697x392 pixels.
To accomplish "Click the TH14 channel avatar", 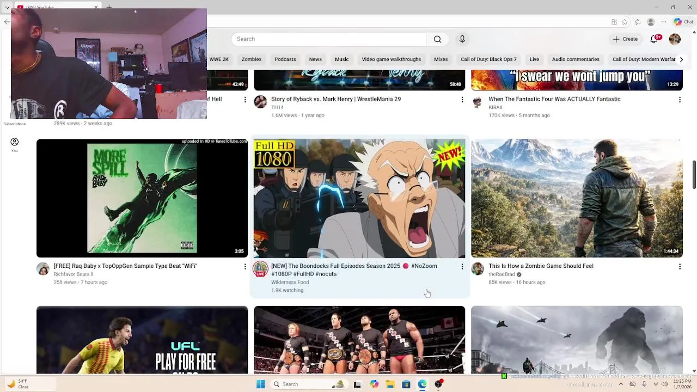I will pyautogui.click(x=260, y=102).
